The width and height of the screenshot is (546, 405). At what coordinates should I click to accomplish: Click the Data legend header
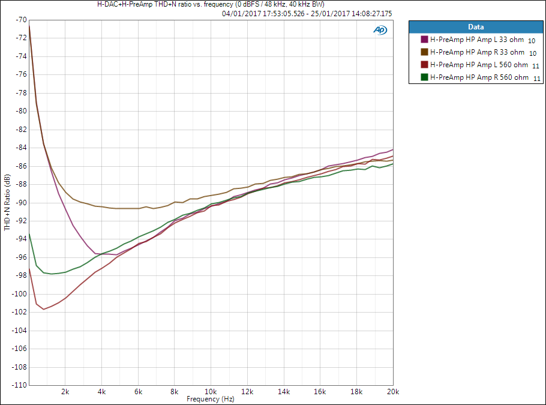[x=476, y=27]
